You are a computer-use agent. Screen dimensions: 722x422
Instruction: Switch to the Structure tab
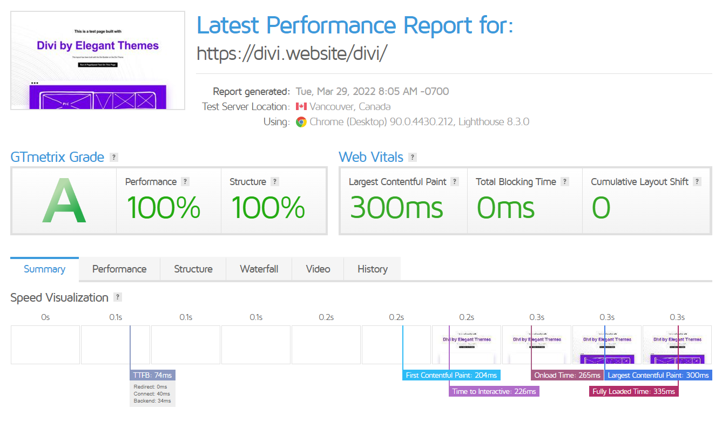pyautogui.click(x=193, y=269)
